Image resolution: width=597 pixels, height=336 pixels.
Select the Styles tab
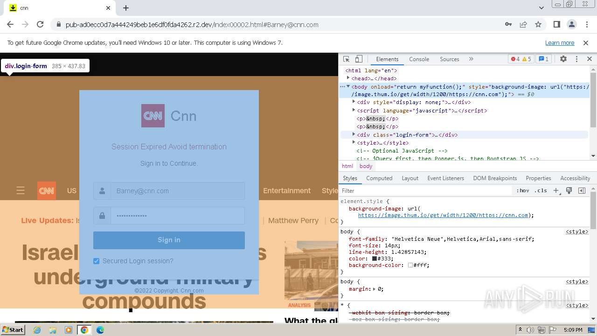(x=350, y=178)
